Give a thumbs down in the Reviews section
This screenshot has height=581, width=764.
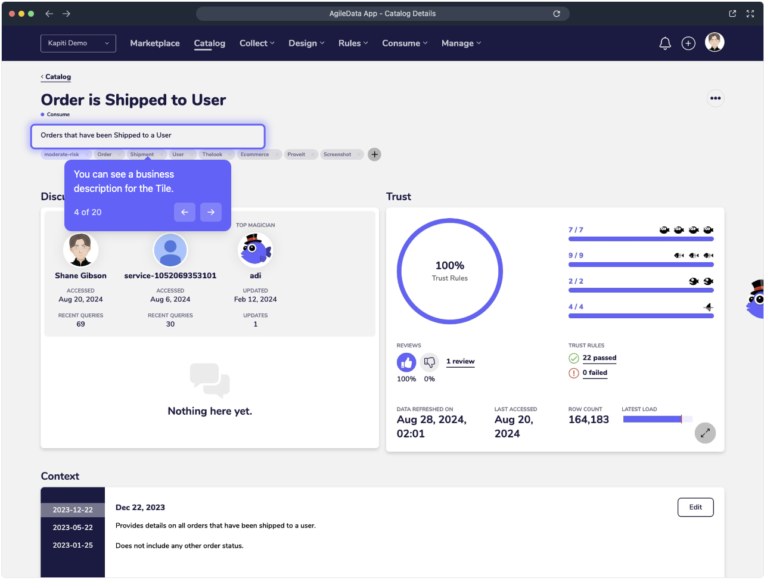[x=429, y=362]
